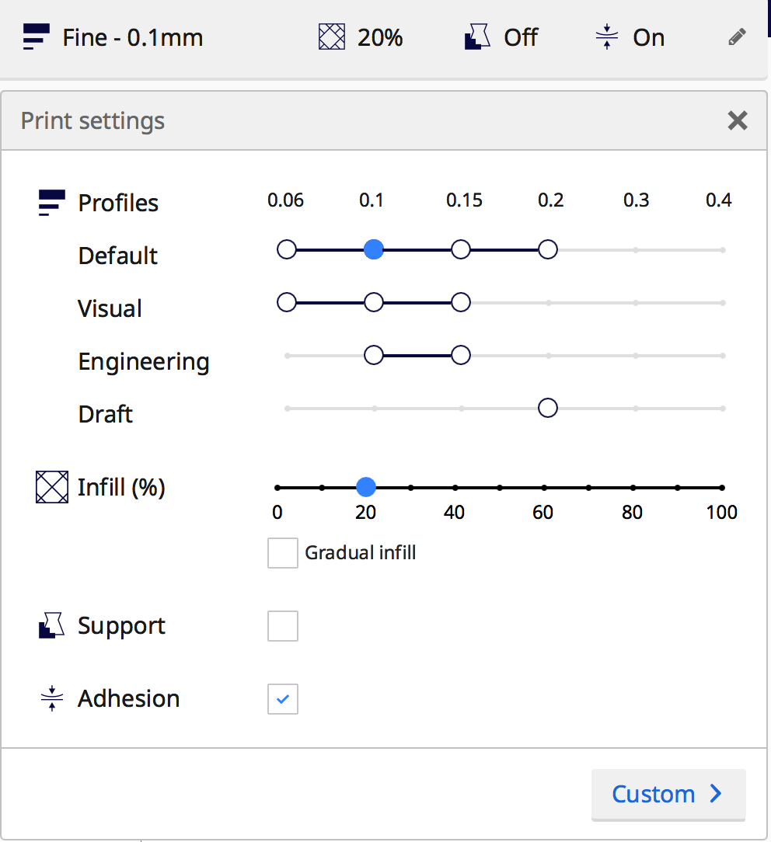
Task: Close the Print settings panel
Action: [737, 120]
